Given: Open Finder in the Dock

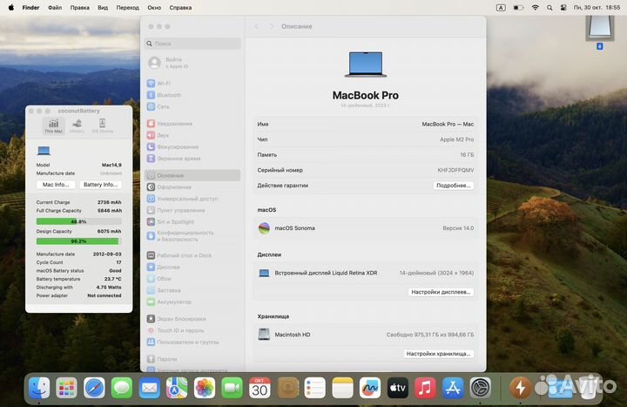Looking at the screenshot, I should pyautogui.click(x=39, y=387).
